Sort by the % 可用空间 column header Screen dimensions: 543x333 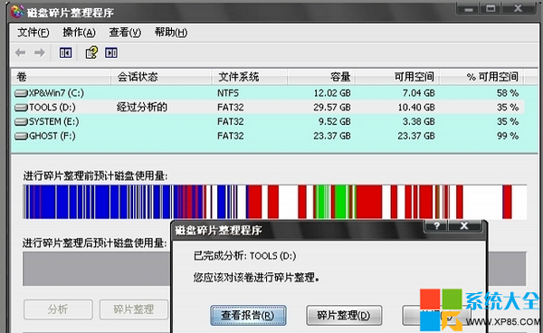(482, 77)
